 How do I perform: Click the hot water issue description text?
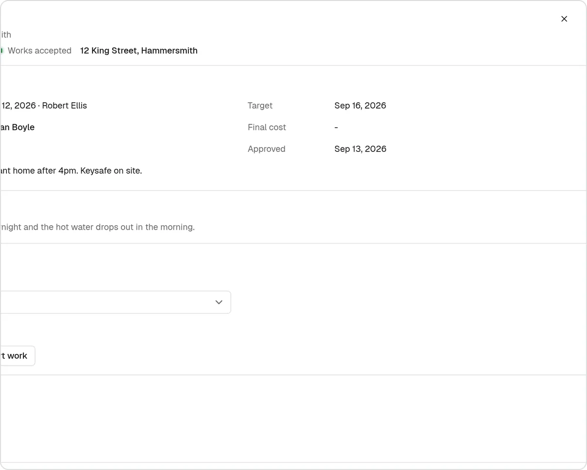click(97, 227)
